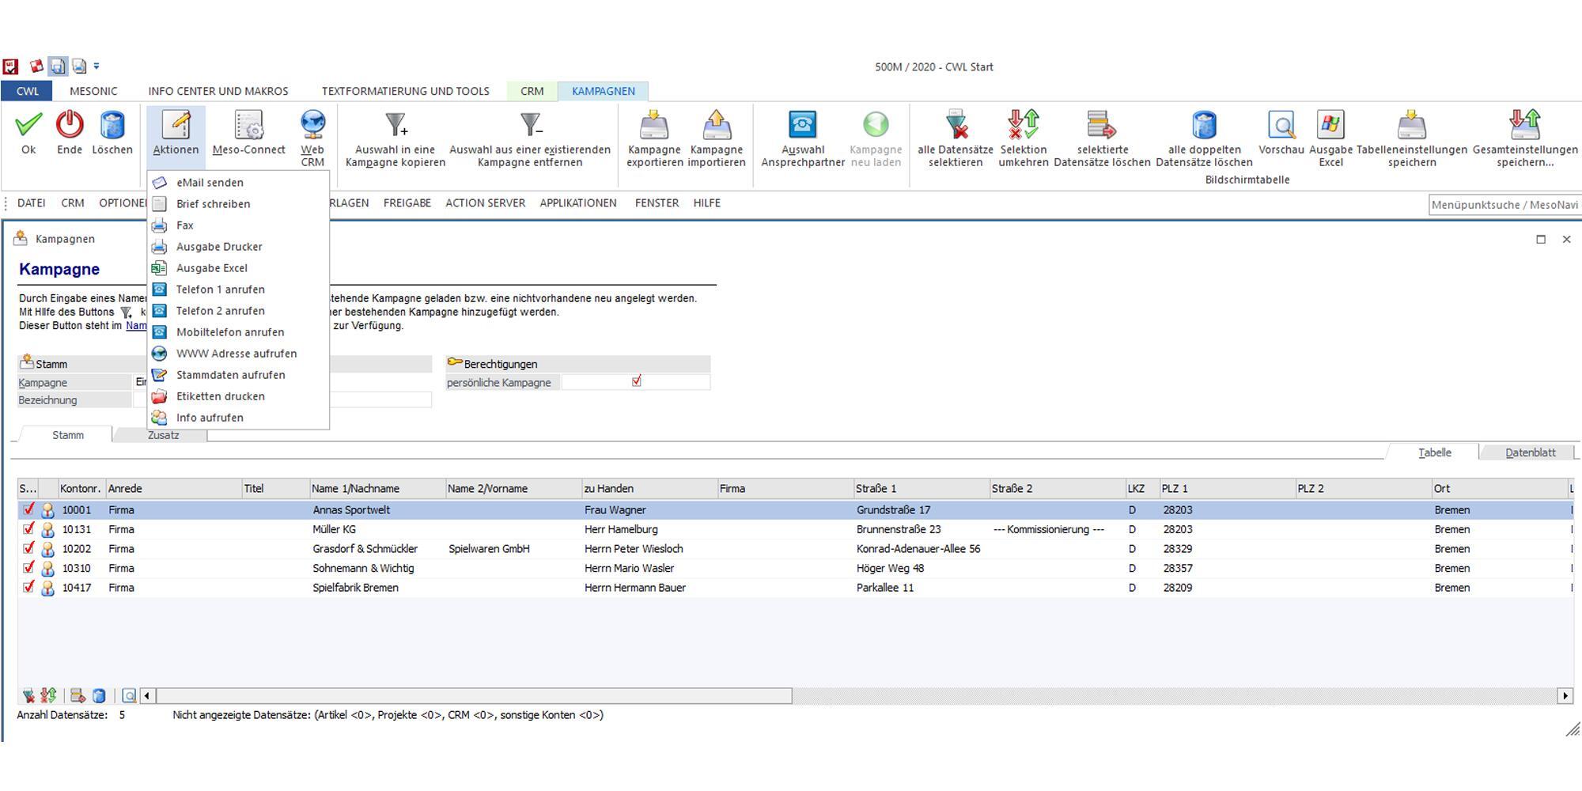This screenshot has height=791, width=1582.
Task: Select Ausgabe Drucker menu entry
Action: pos(238,247)
